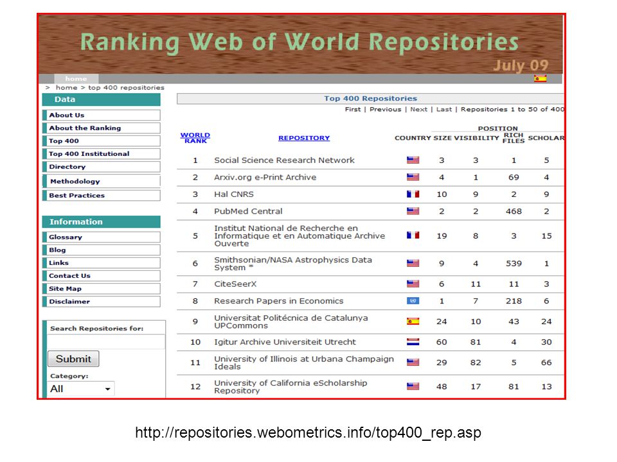This screenshot has width=617, height=462.
Task: Click the SIZE column header
Action: 442,138
